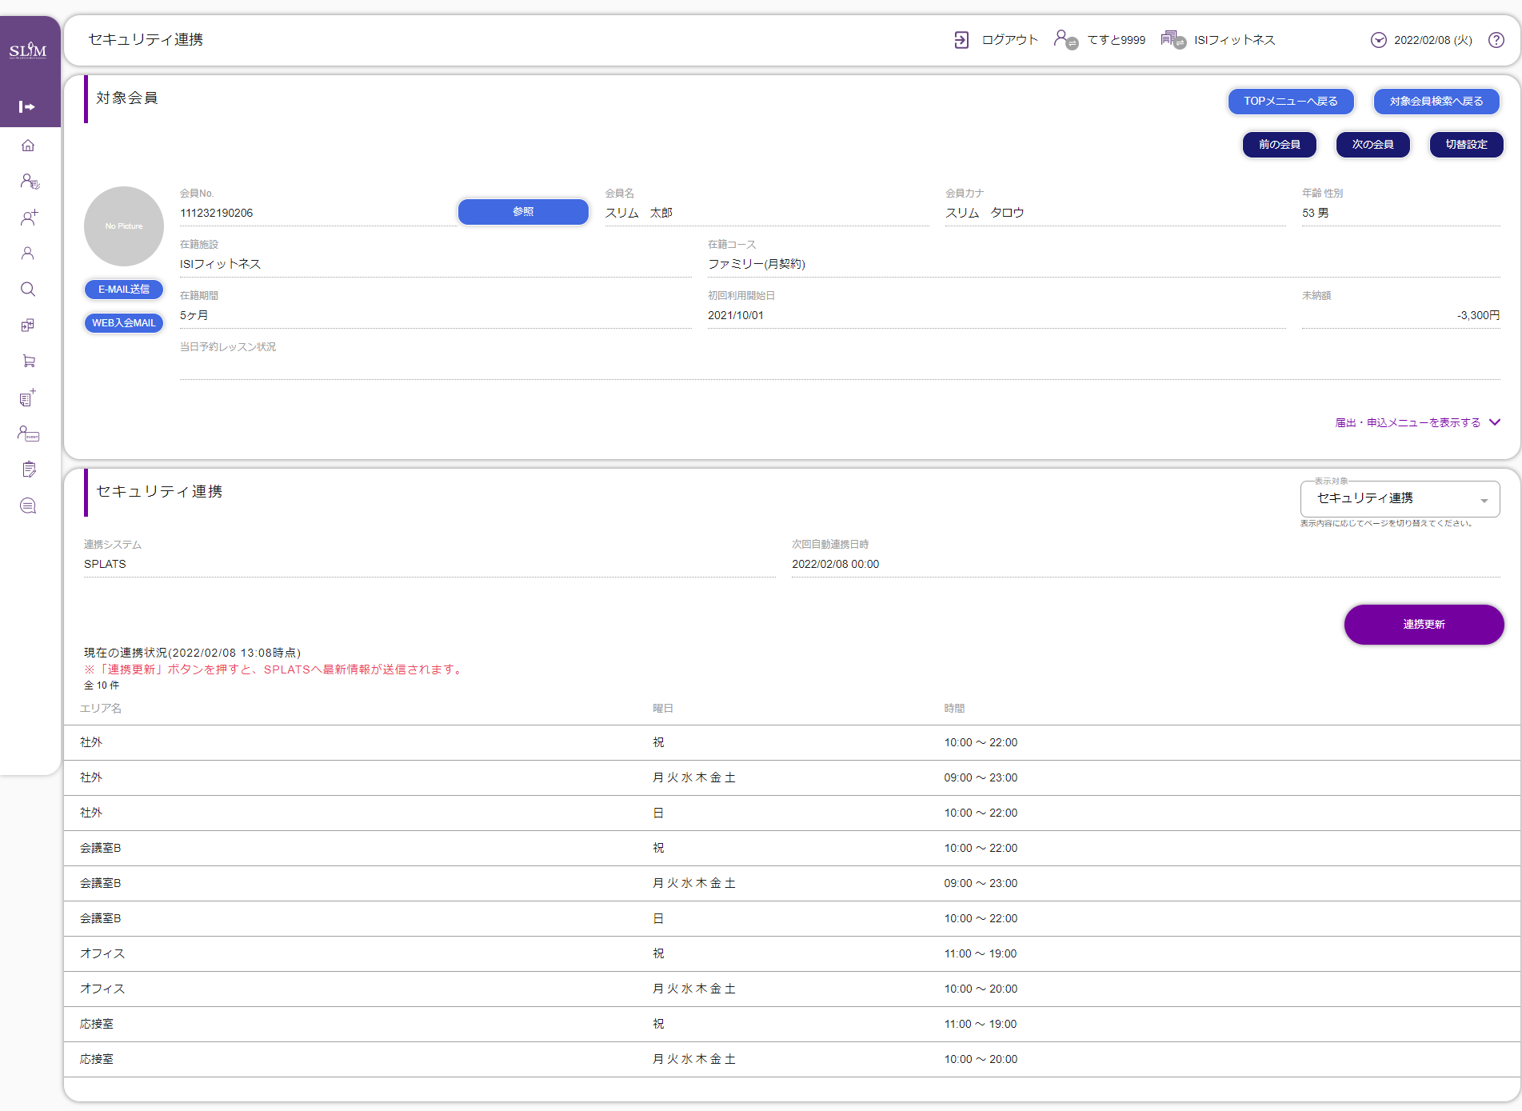
Task: Click the switch facility building icon
Action: [x=1173, y=39]
